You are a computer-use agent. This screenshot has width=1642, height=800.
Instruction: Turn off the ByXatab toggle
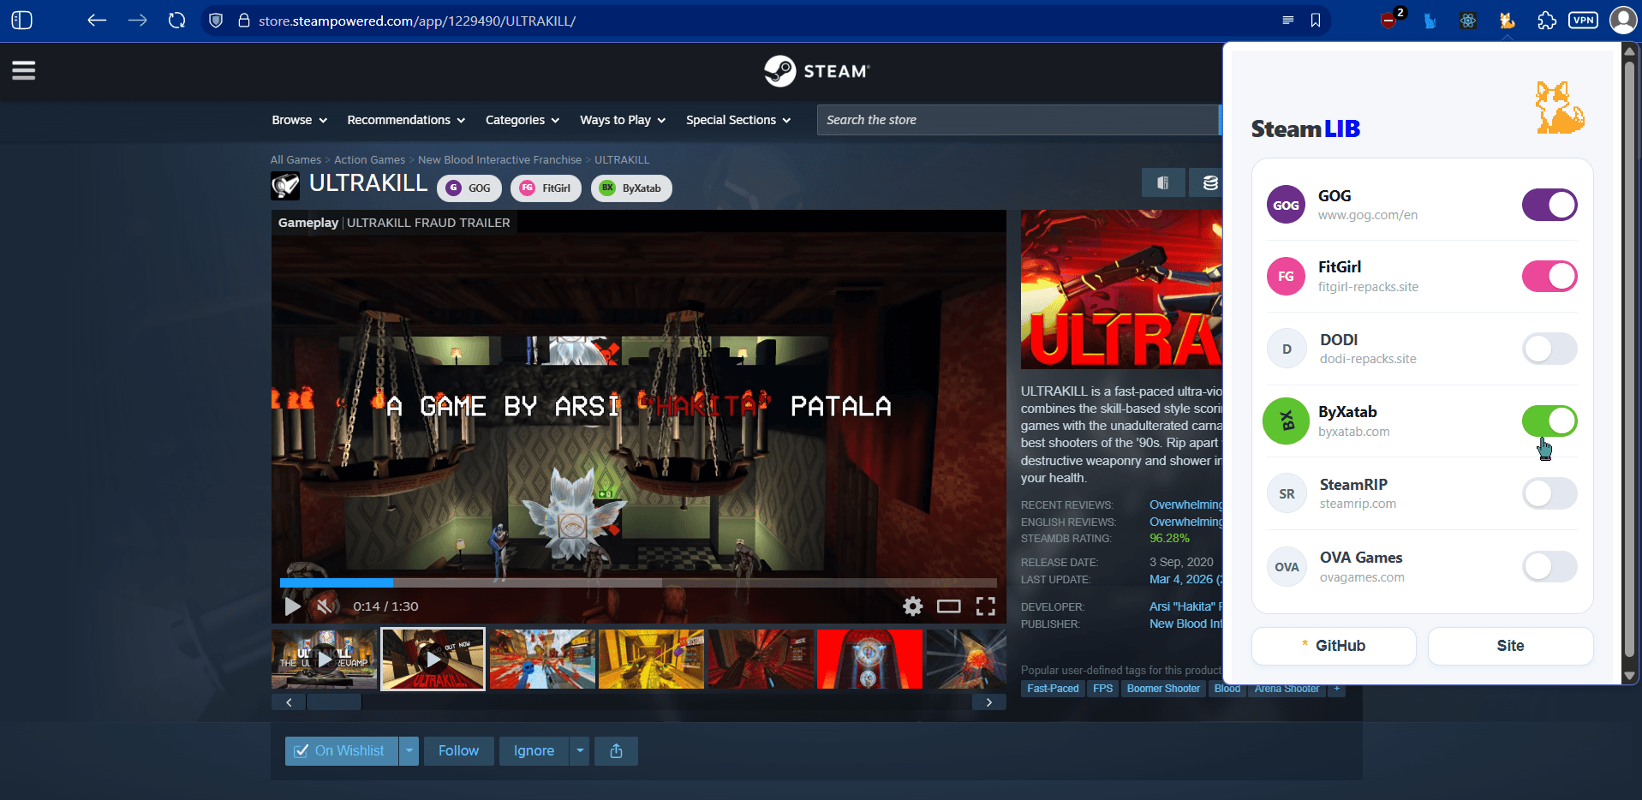click(1550, 421)
